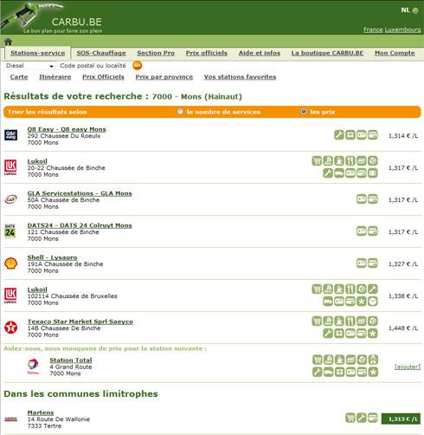Click the wrench icon for Lukoil Chaussée de Binche
The width and height of the screenshot is (424, 435).
[328, 173]
